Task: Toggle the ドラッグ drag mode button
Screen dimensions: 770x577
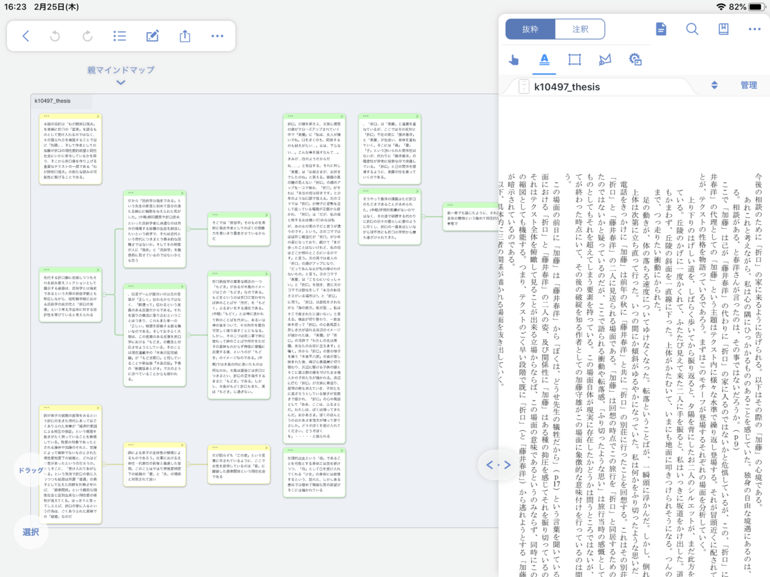Action: click(x=31, y=469)
